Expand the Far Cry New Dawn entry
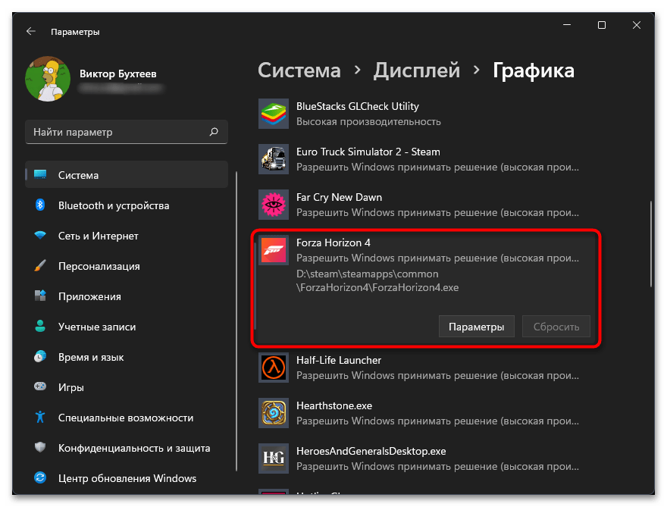The image size is (667, 507). [x=425, y=205]
